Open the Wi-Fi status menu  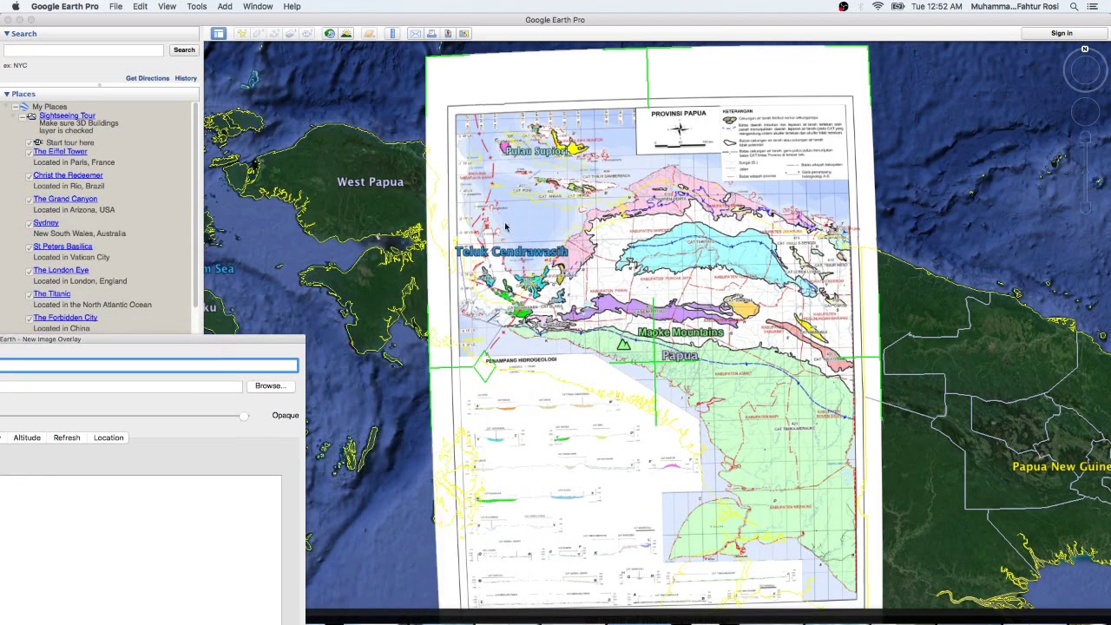[878, 6]
